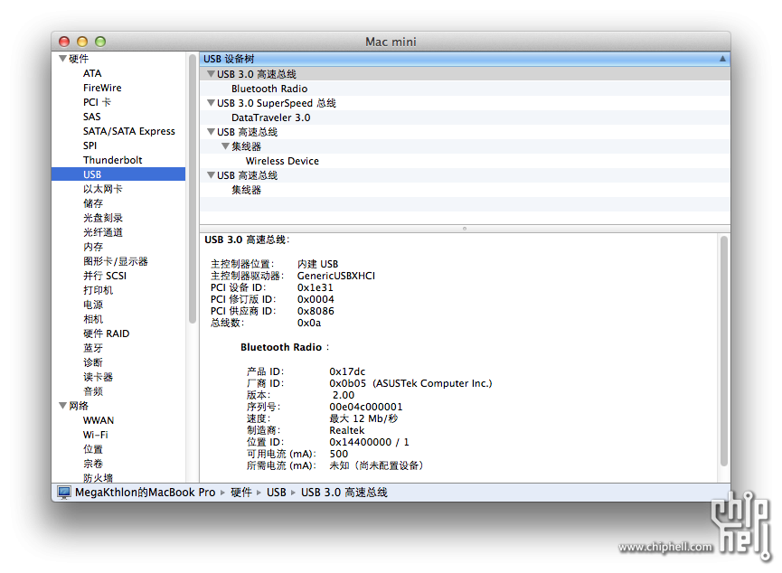Click the Bluetooth Radio heading in details
Viewport: 782px width, 573px height.
coord(281,347)
